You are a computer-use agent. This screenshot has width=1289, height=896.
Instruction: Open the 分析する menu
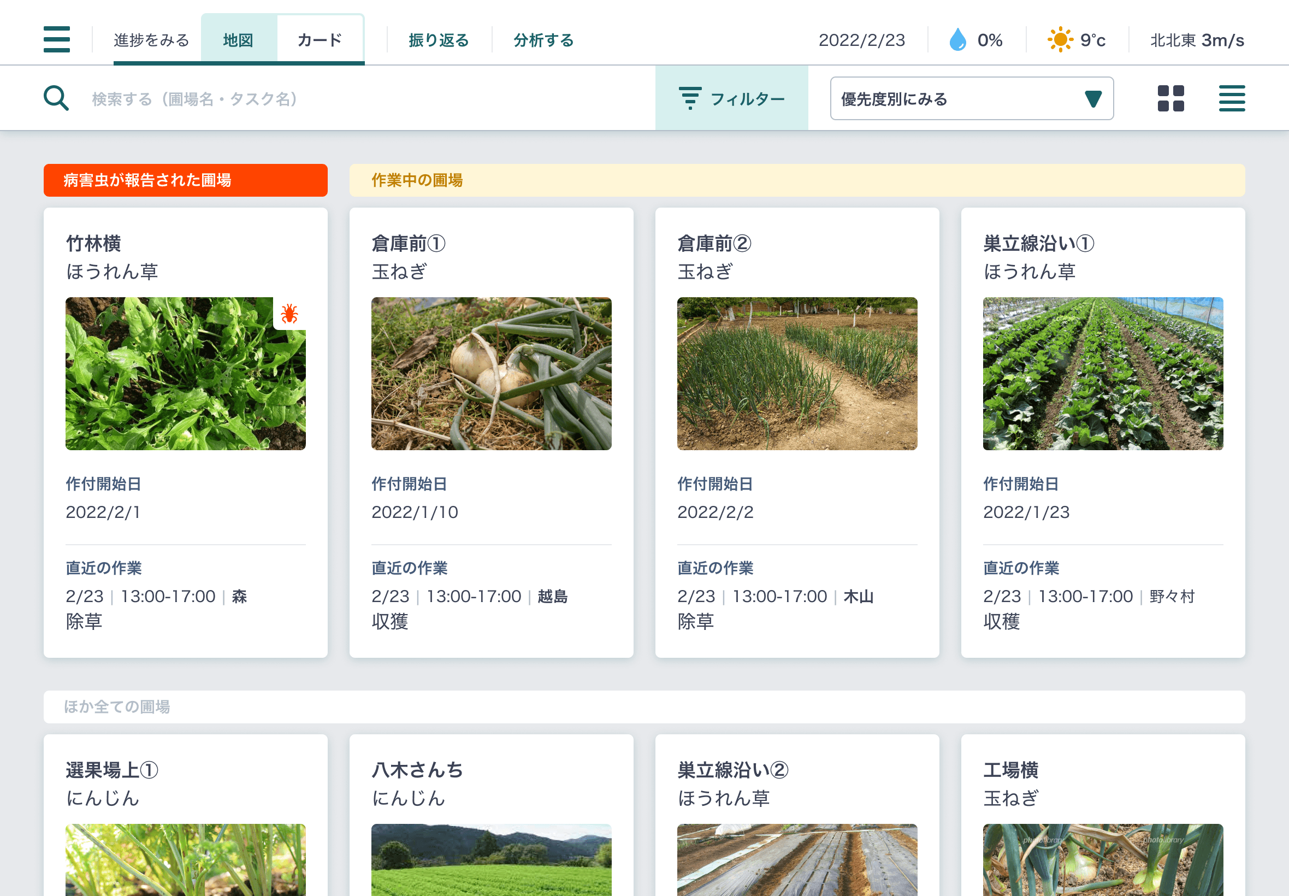click(544, 40)
